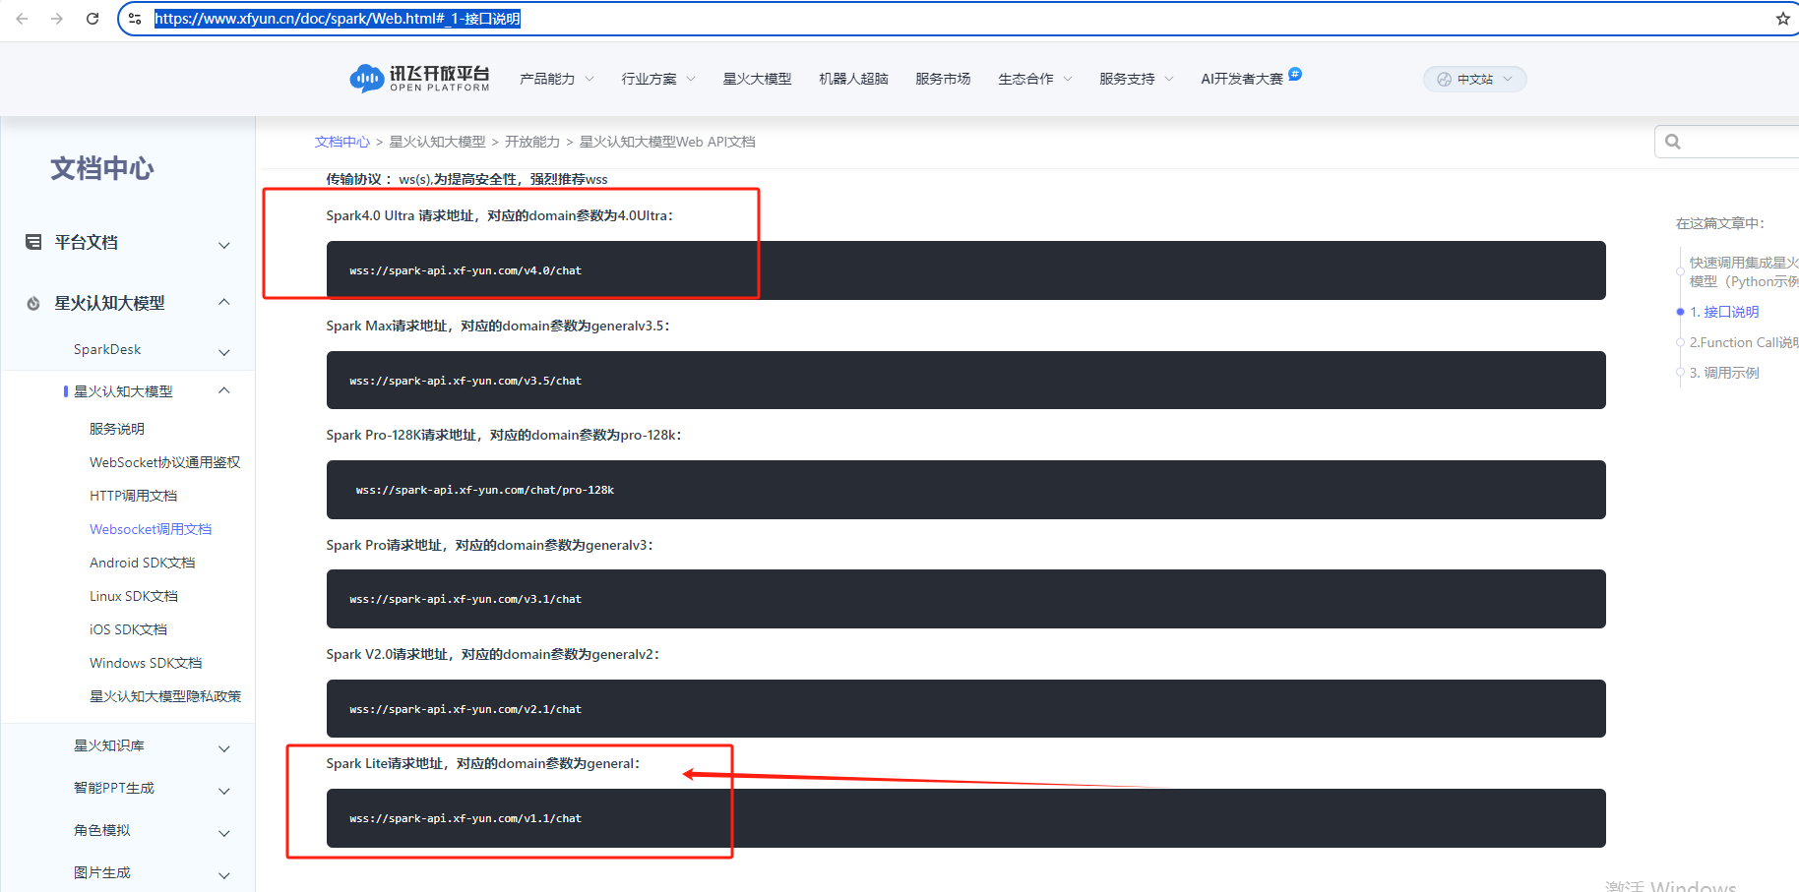The height and width of the screenshot is (892, 1799).
Task: Click the 平台文档 document icon
Action: tap(33, 242)
